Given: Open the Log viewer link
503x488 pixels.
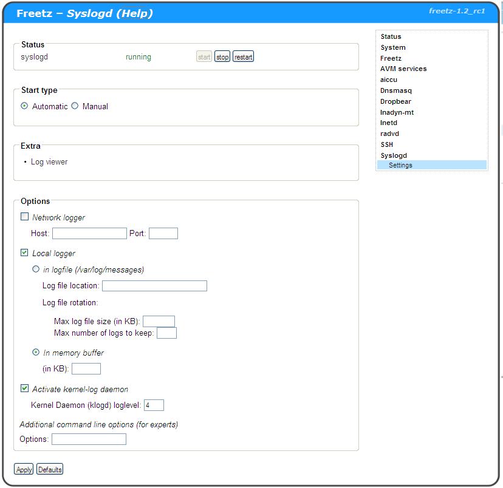Looking at the screenshot, I should pos(49,162).
